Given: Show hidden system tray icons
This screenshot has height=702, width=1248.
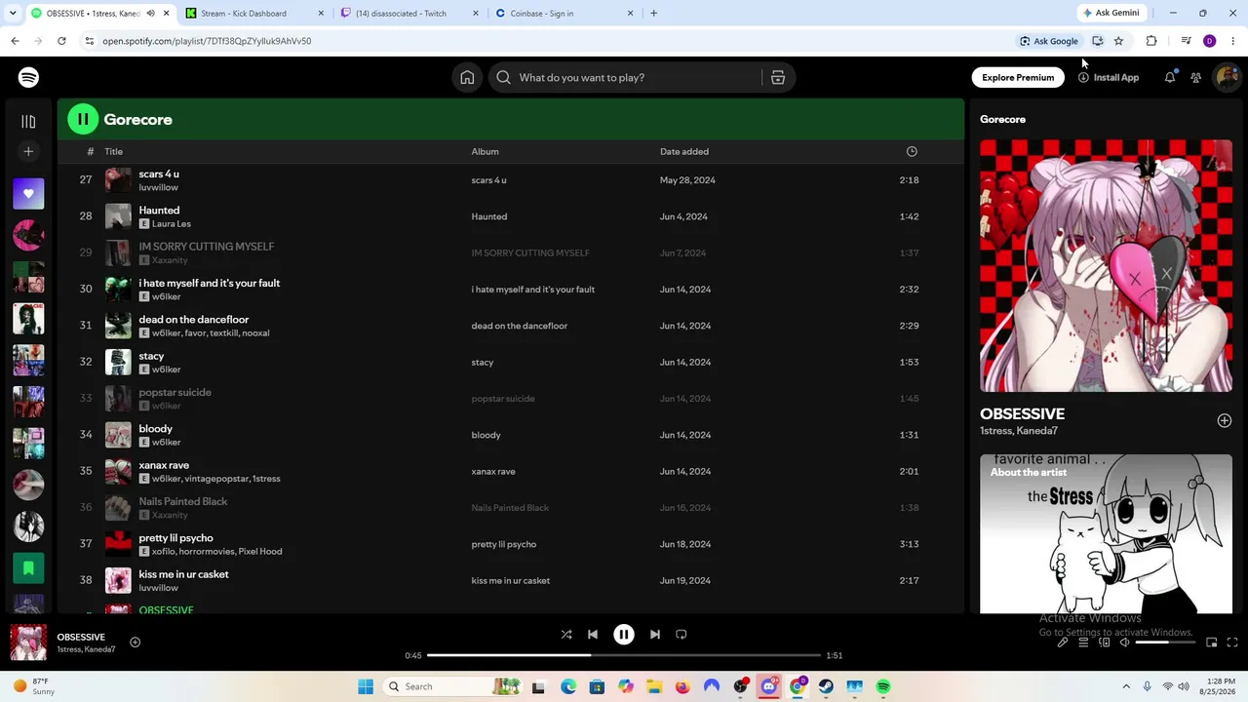Looking at the screenshot, I should (x=1126, y=686).
